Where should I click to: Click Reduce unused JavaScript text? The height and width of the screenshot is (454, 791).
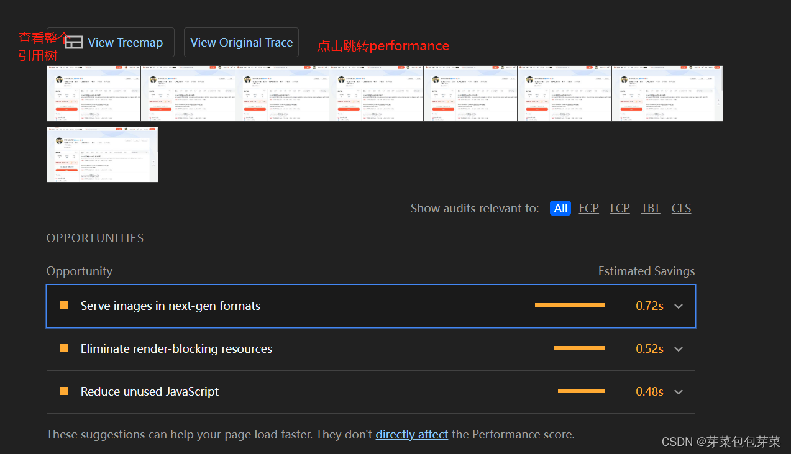point(150,391)
